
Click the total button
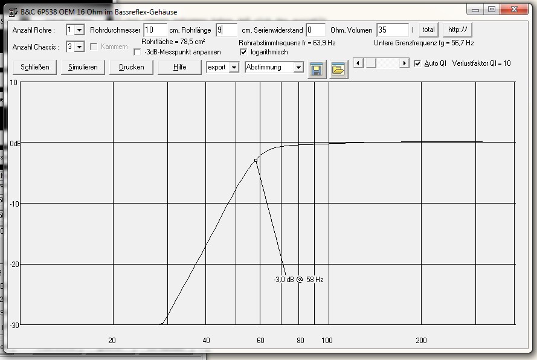point(428,30)
